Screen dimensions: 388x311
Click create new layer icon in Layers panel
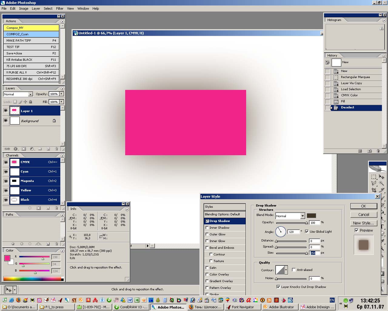point(48,149)
